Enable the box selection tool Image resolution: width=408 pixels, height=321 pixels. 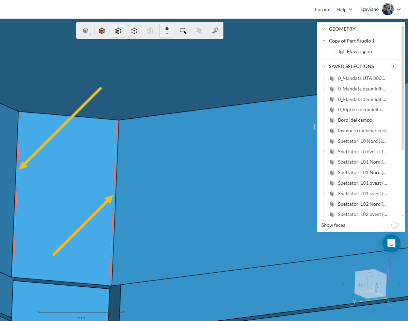tap(183, 31)
